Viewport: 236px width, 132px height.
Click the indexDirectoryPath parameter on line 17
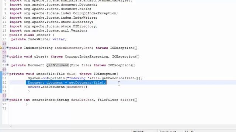[73, 48]
